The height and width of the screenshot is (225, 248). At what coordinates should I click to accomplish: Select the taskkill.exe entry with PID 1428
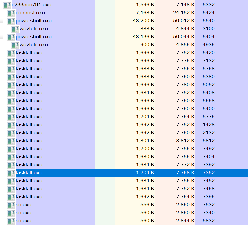pyautogui.click(x=29, y=125)
